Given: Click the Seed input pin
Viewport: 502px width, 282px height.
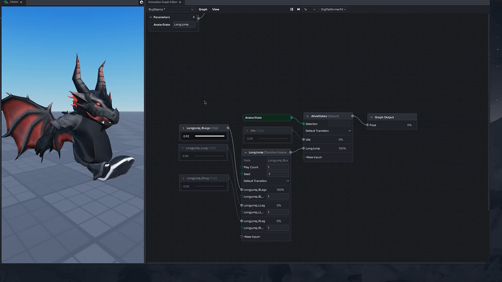Looking at the screenshot, I should click(x=241, y=174).
